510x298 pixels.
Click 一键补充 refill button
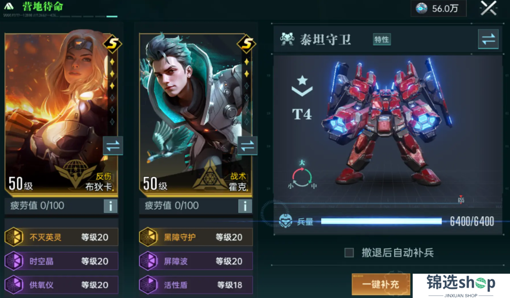[x=381, y=284]
